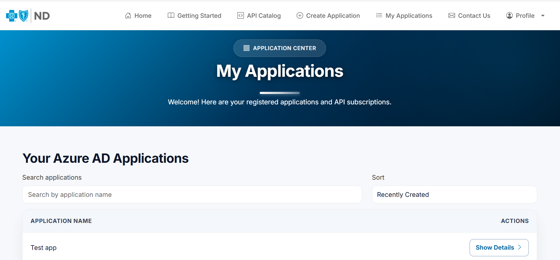Select the Test app row name
This screenshot has height=260, width=560.
click(x=44, y=248)
